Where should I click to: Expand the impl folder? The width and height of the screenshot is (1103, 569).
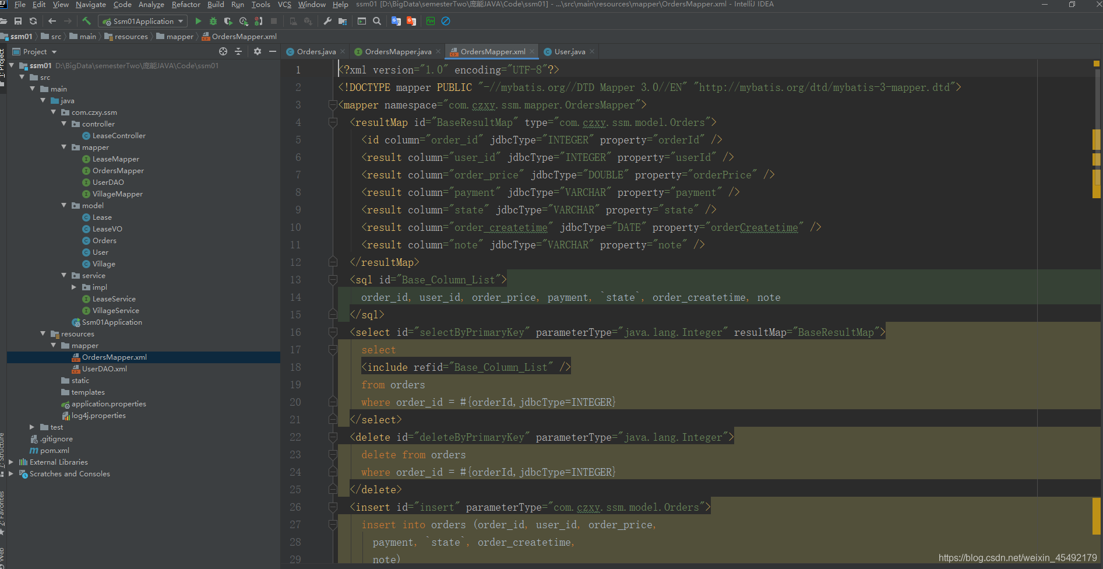pos(74,287)
